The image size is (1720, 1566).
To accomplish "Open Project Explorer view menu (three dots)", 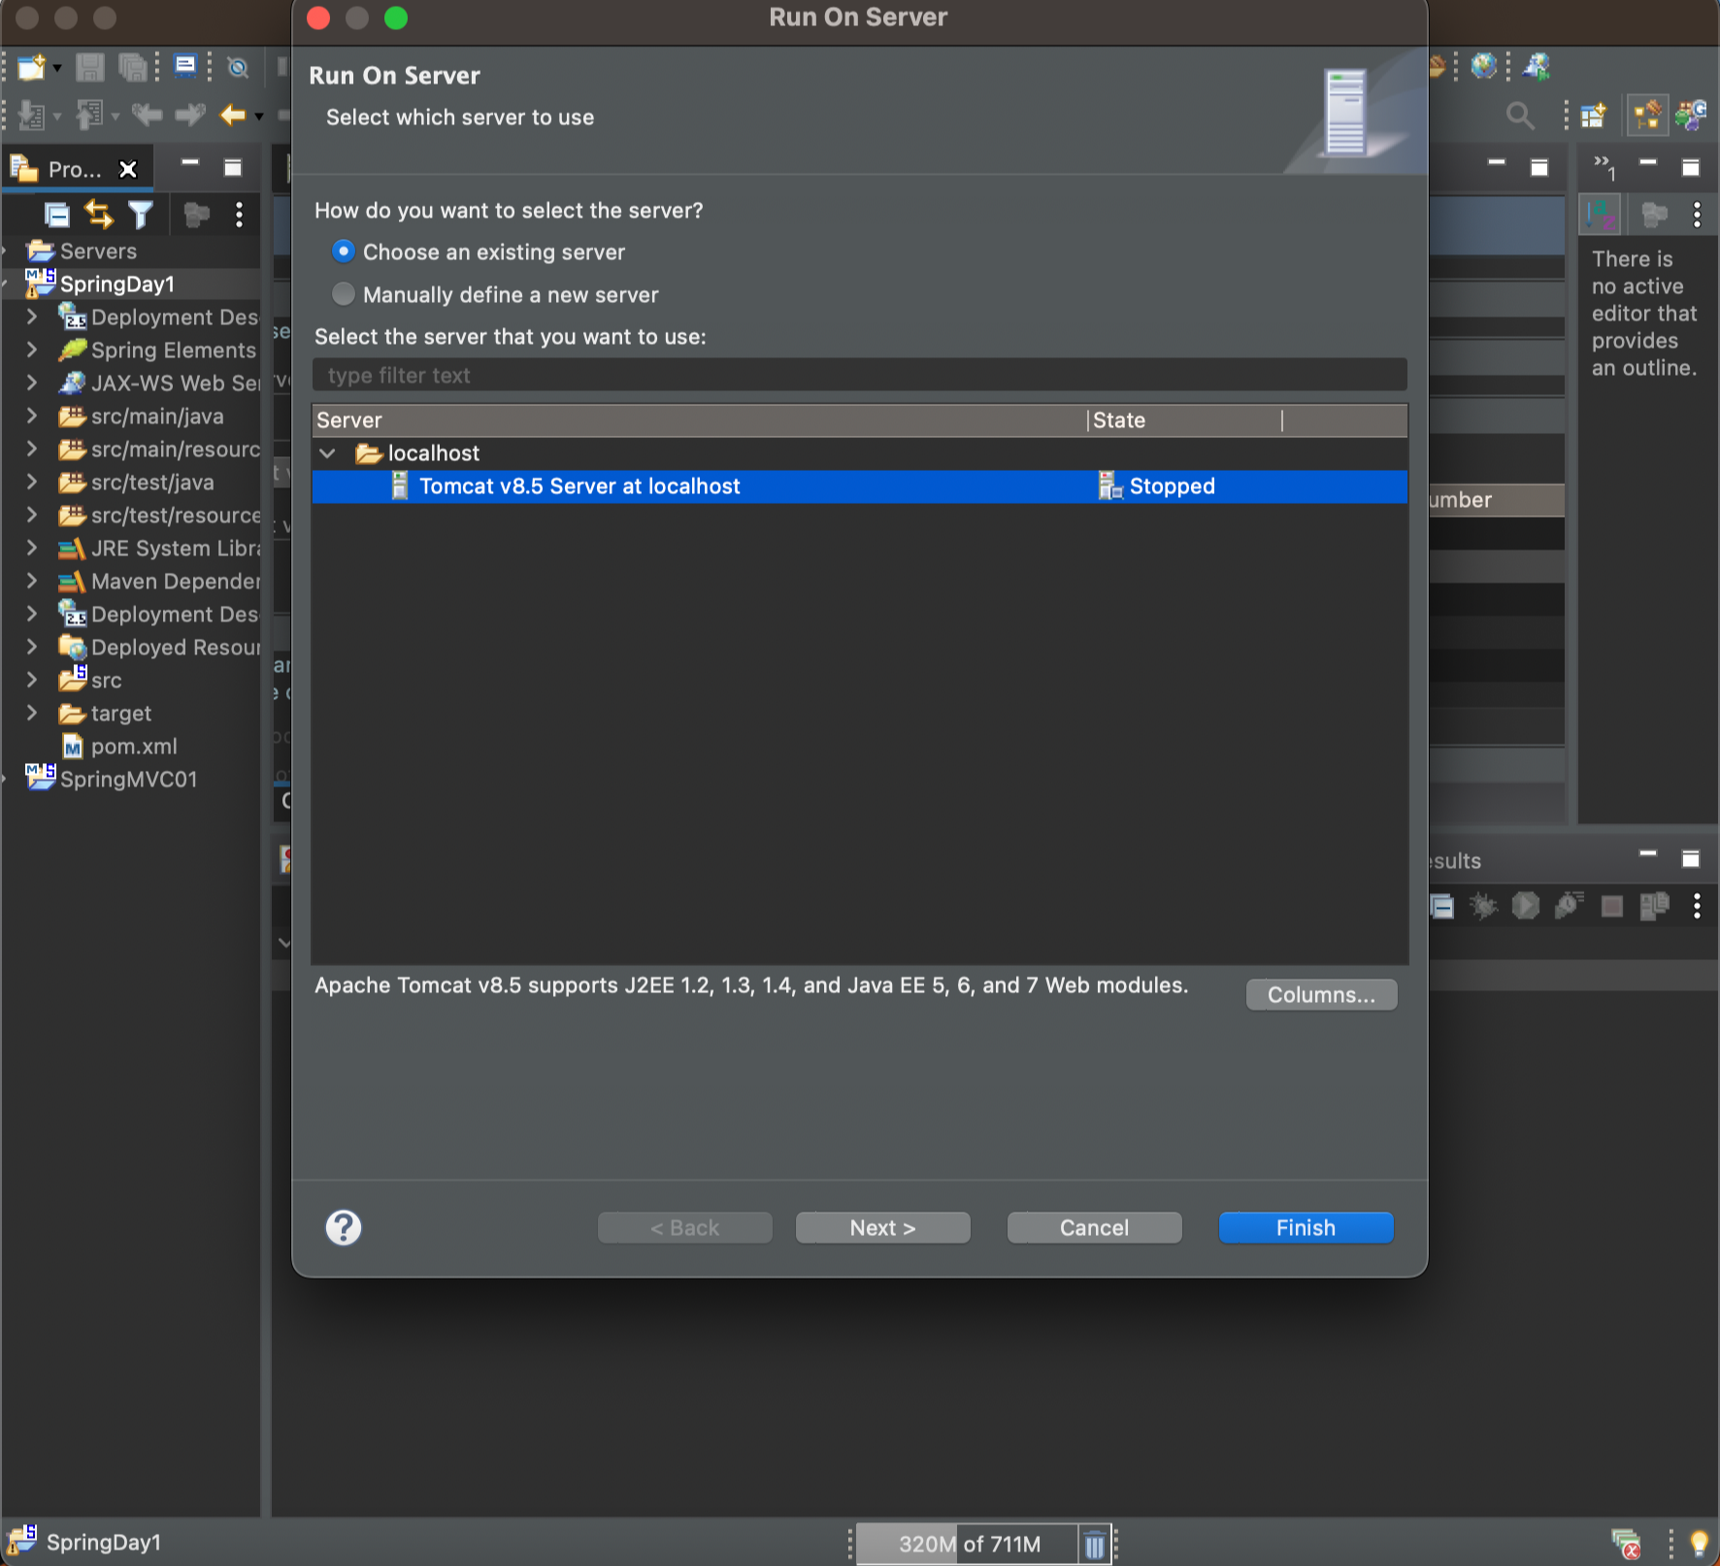I will pos(239,215).
